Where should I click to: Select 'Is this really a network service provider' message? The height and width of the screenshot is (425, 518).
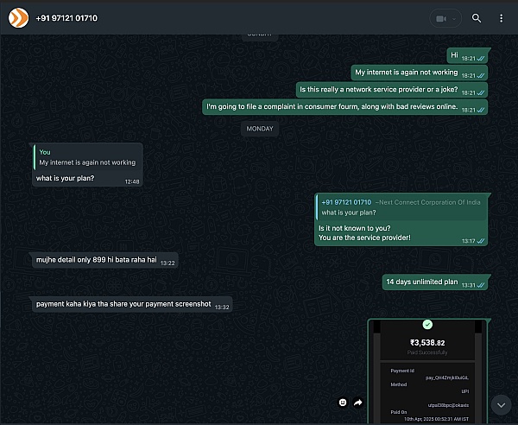click(392, 90)
